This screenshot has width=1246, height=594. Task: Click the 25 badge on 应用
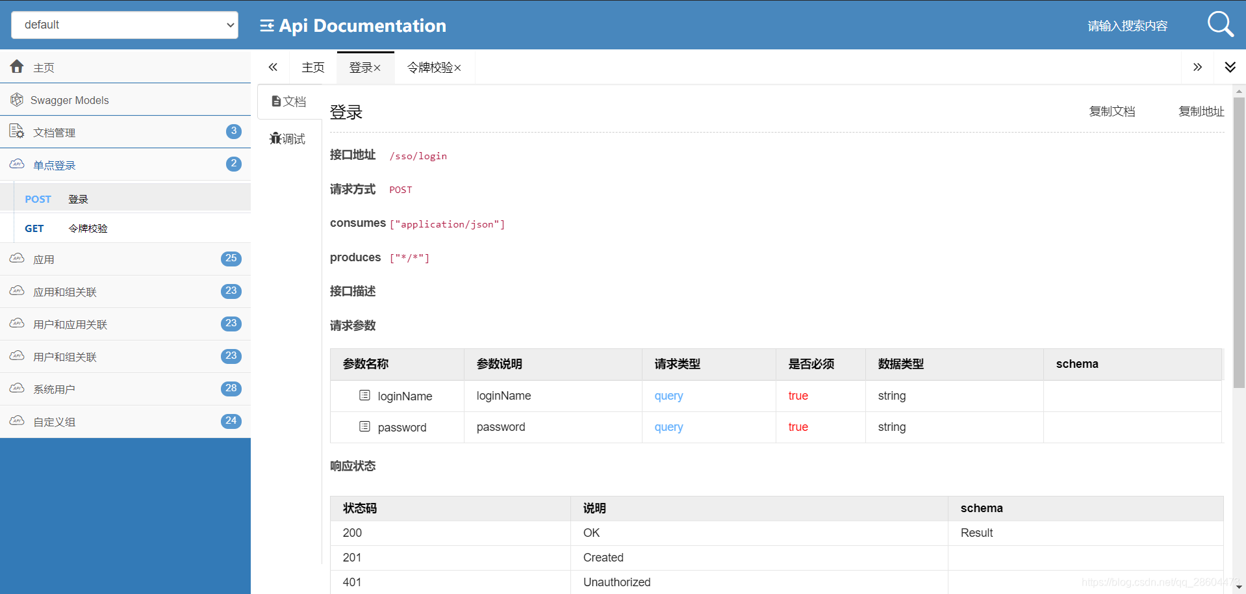pyautogui.click(x=231, y=259)
